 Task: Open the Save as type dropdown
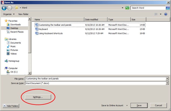pos(167,83)
